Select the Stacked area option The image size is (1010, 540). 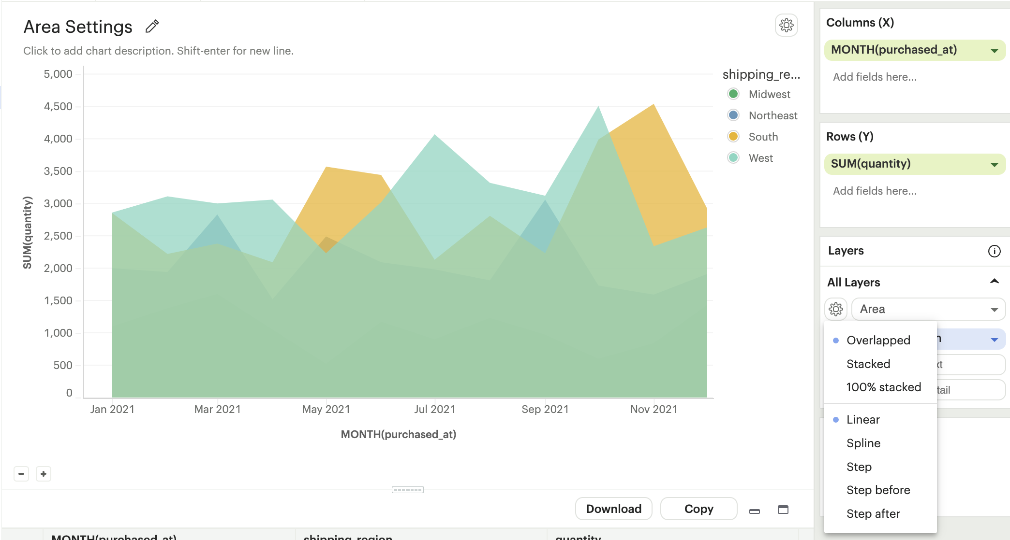click(868, 364)
